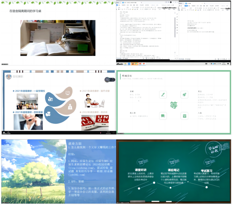232x205 pixels.
Task: Click the 考试复习 chalkboard heading
Action: 205,170
